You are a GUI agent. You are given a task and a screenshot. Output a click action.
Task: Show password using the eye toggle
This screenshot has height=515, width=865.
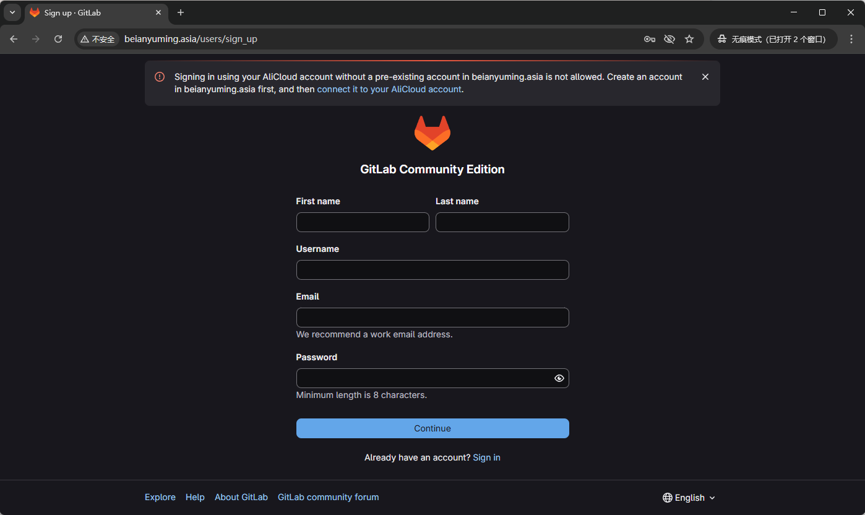tap(559, 378)
